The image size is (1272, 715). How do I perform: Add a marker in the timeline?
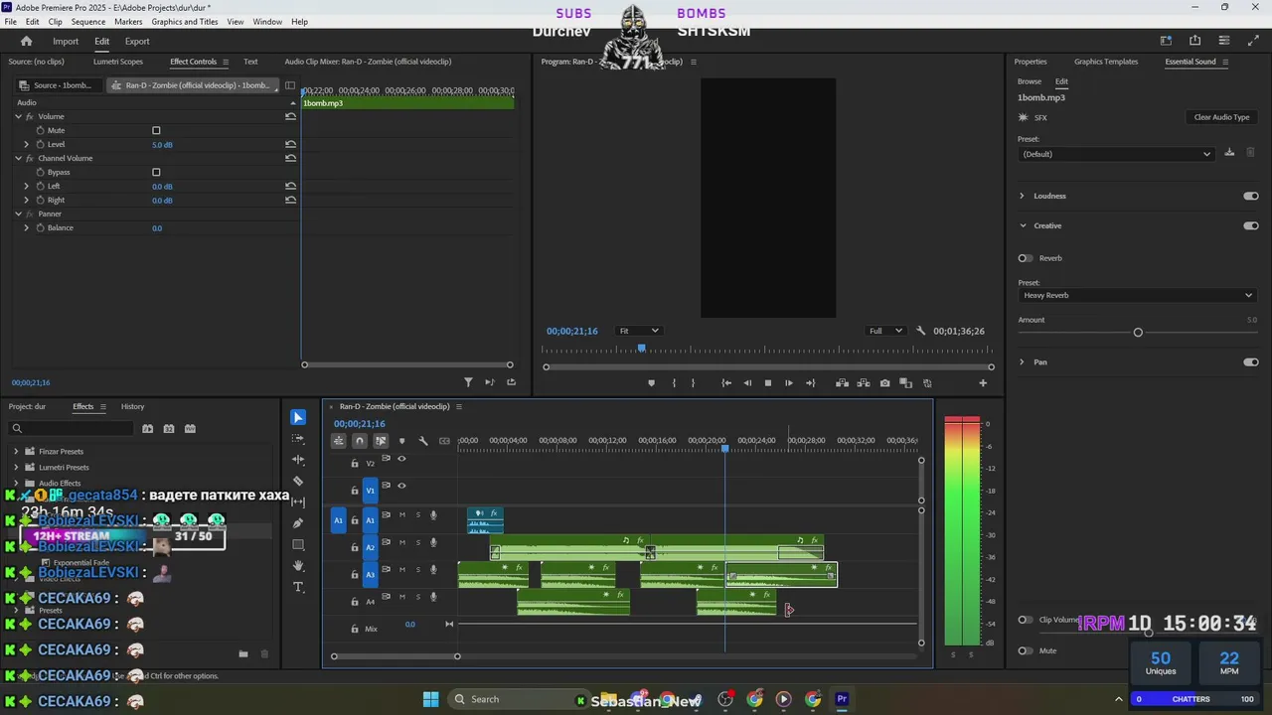401,441
